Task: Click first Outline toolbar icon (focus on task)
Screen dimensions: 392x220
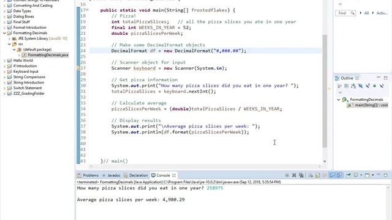Action: (339, 86)
